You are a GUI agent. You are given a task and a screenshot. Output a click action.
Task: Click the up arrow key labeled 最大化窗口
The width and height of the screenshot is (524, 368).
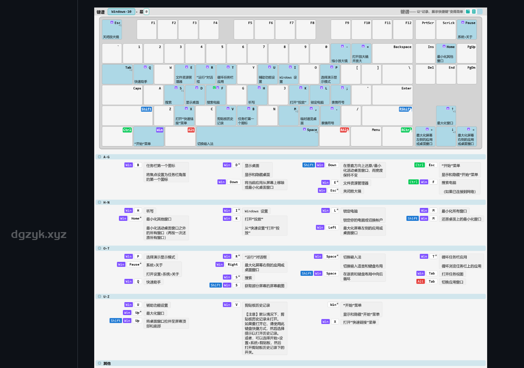(446, 116)
